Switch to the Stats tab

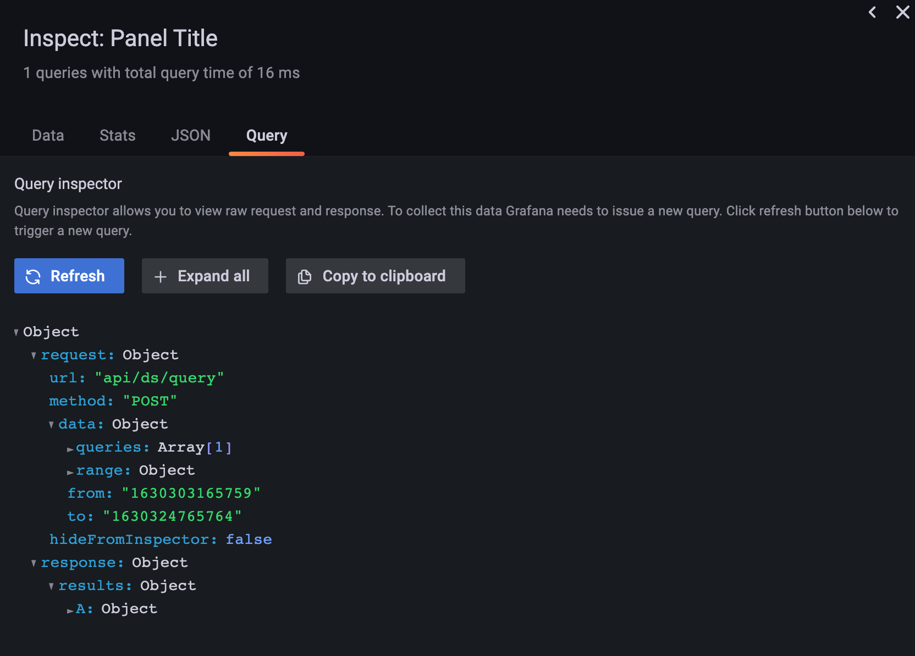[x=117, y=135]
